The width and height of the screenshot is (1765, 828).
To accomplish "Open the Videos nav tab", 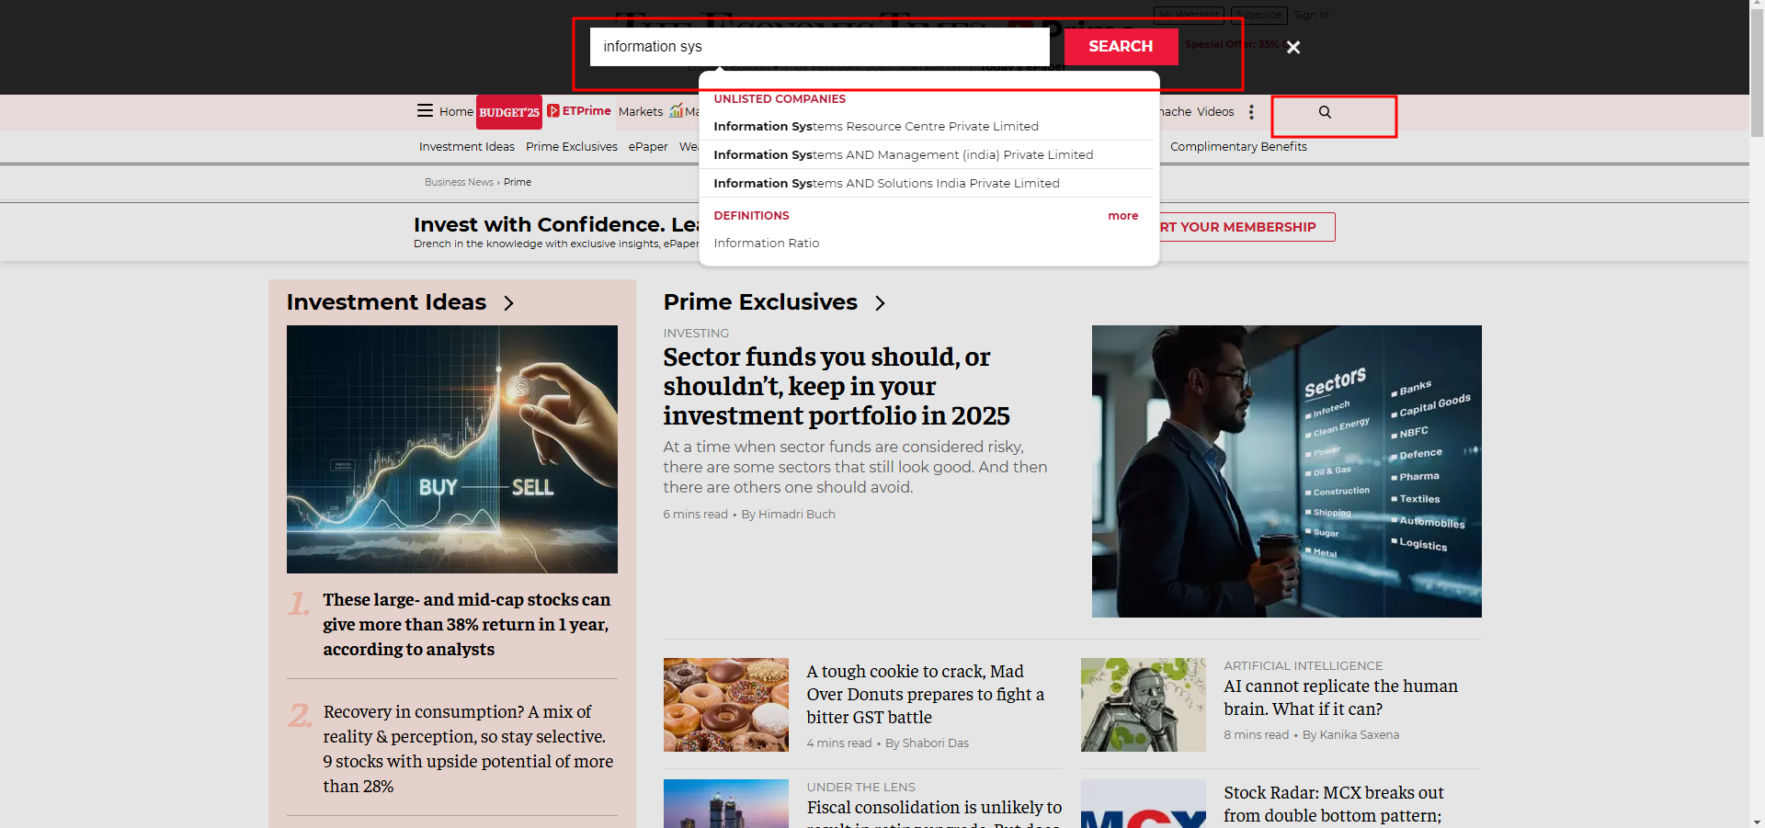I will point(1215,112).
